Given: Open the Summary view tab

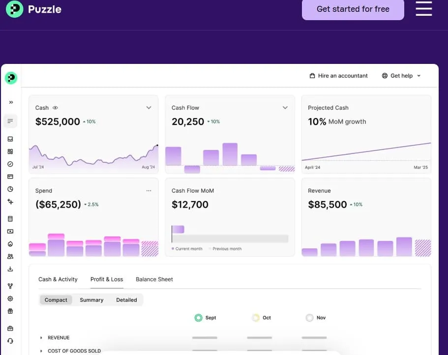Looking at the screenshot, I should click(x=91, y=300).
